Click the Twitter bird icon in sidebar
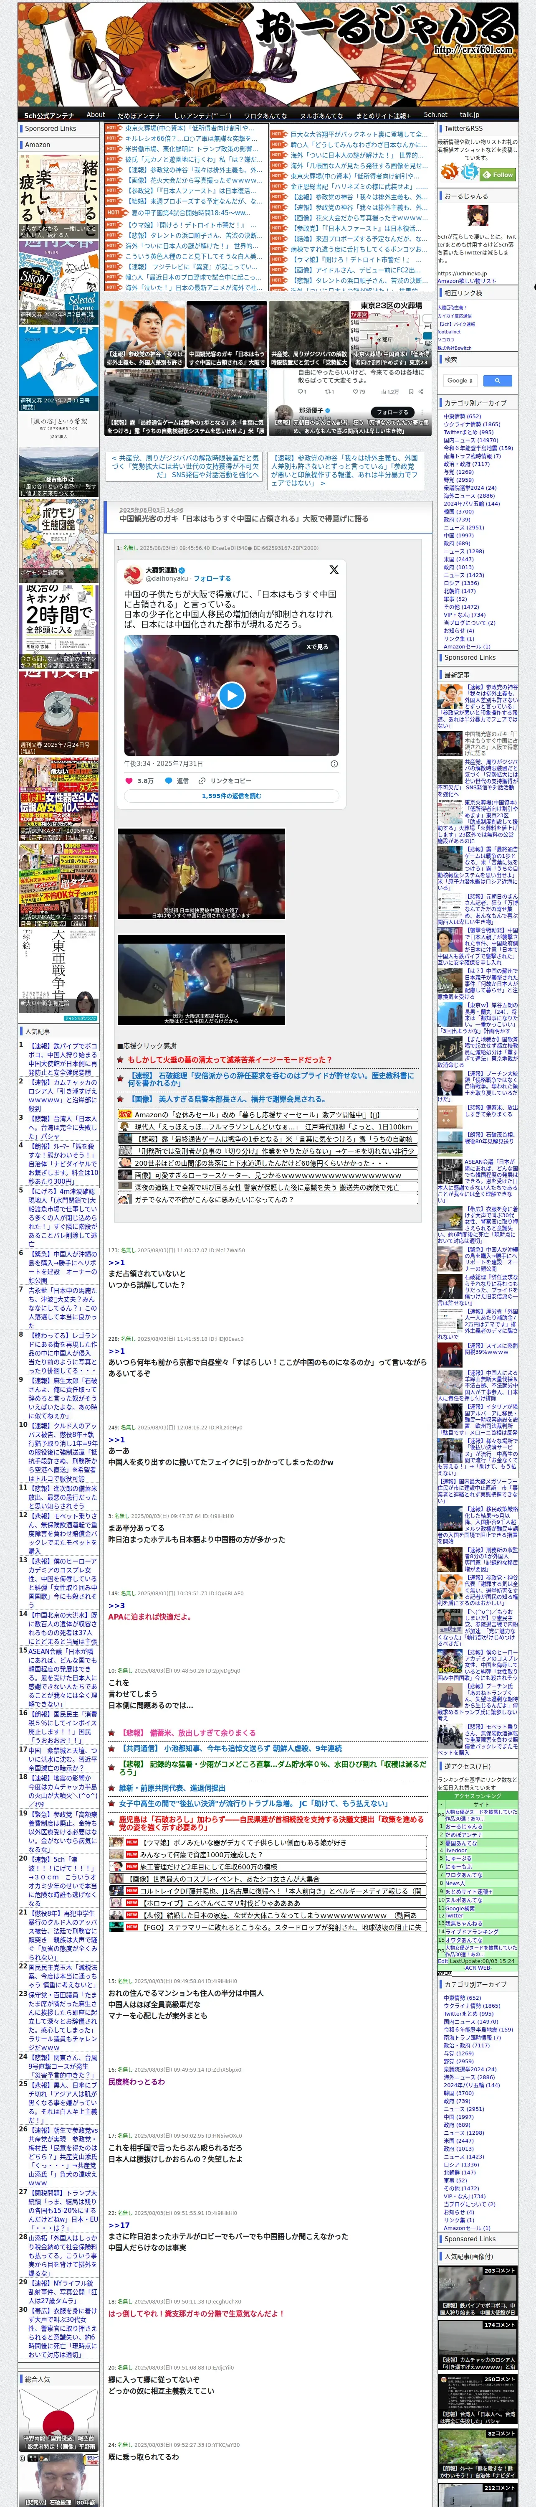Image resolution: width=536 pixels, height=2507 pixels. (x=470, y=171)
